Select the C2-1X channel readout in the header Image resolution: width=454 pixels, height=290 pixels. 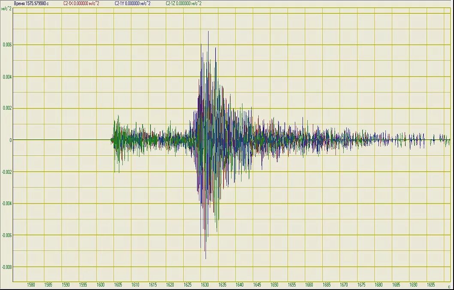81,3
